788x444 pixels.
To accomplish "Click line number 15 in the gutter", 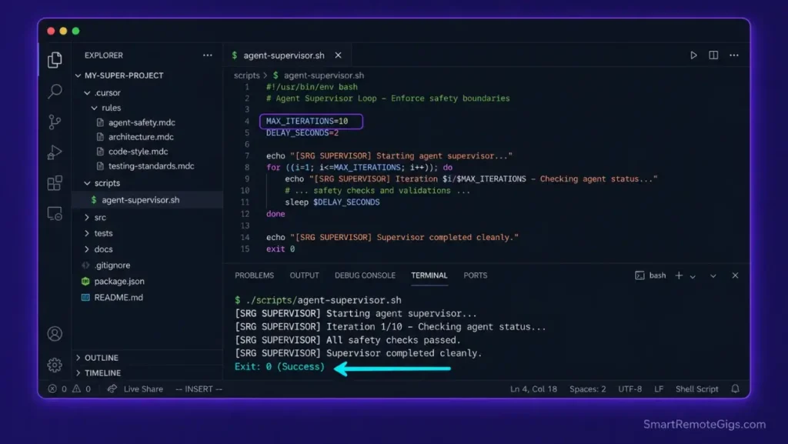I will [x=245, y=249].
